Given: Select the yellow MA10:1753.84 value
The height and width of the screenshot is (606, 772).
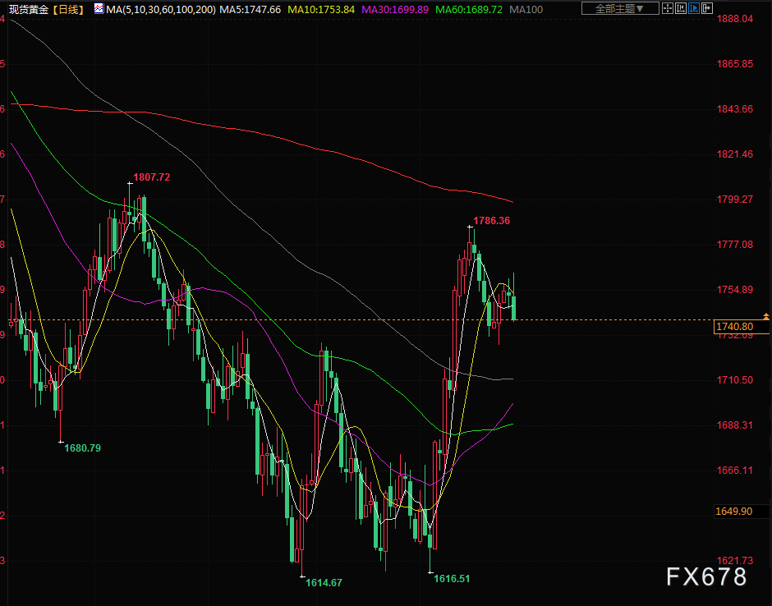Looking at the screenshot, I should tap(321, 9).
